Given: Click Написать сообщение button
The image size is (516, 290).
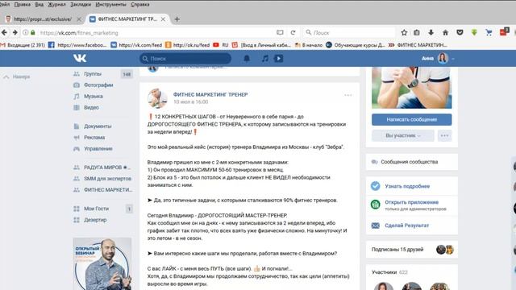Looking at the screenshot, I should (x=412, y=119).
